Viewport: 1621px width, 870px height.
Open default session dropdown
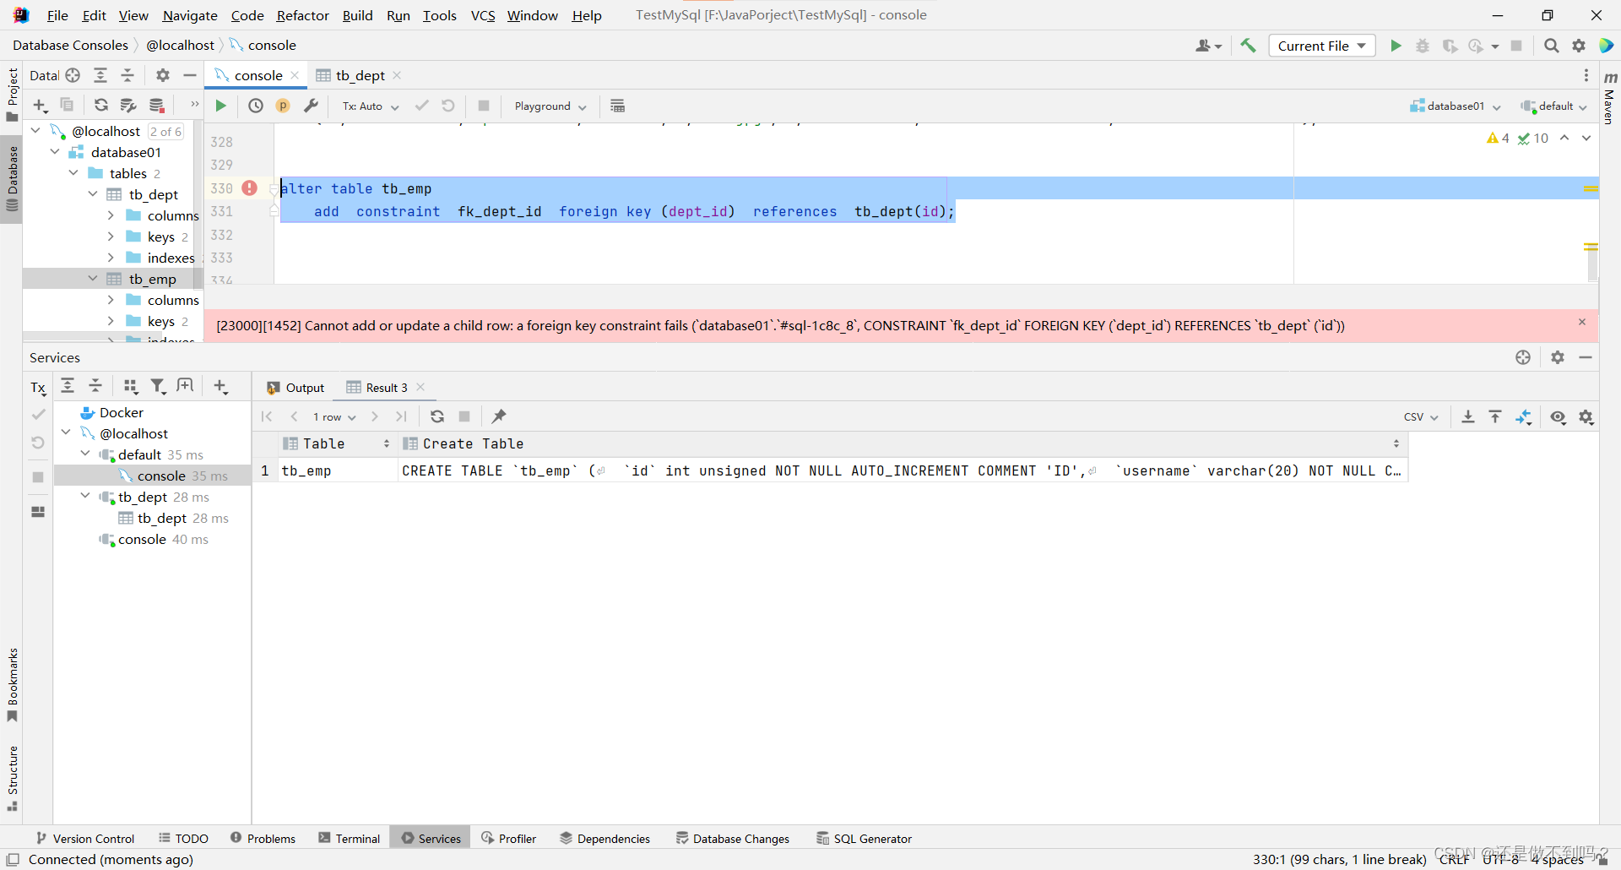(1553, 106)
